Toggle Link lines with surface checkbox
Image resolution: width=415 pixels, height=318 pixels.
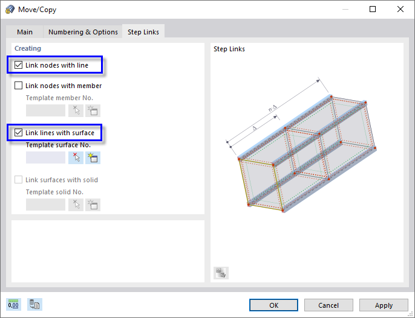pyautogui.click(x=18, y=133)
